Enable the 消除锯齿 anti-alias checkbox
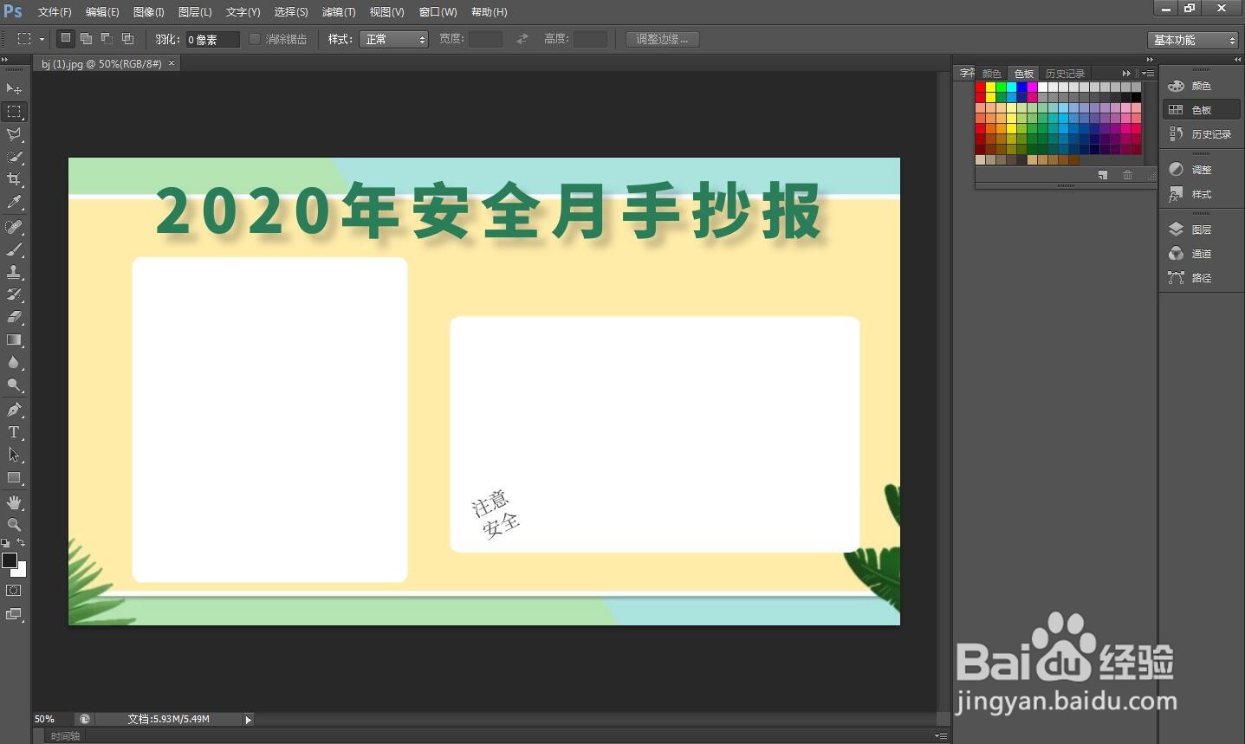This screenshot has width=1245, height=744. pyautogui.click(x=254, y=38)
